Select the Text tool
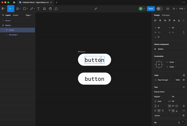Image resolution: width=187 pixels, height=126 pixels. [38, 9]
